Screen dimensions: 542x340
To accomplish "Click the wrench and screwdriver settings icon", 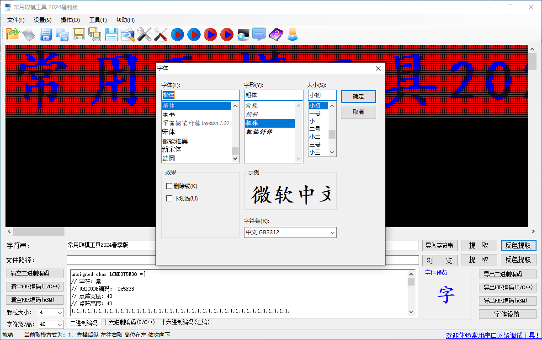I will pyautogui.click(x=144, y=34).
